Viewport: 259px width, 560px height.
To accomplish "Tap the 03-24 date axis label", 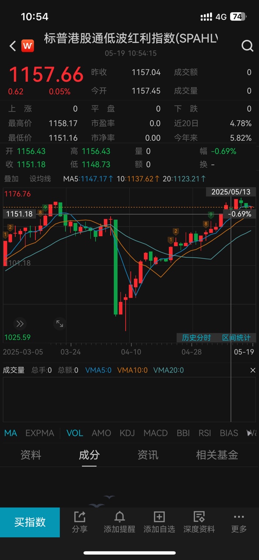I will (x=70, y=352).
